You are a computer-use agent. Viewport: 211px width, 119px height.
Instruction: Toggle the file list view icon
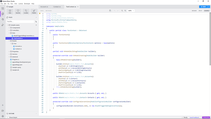(x=36, y=21)
